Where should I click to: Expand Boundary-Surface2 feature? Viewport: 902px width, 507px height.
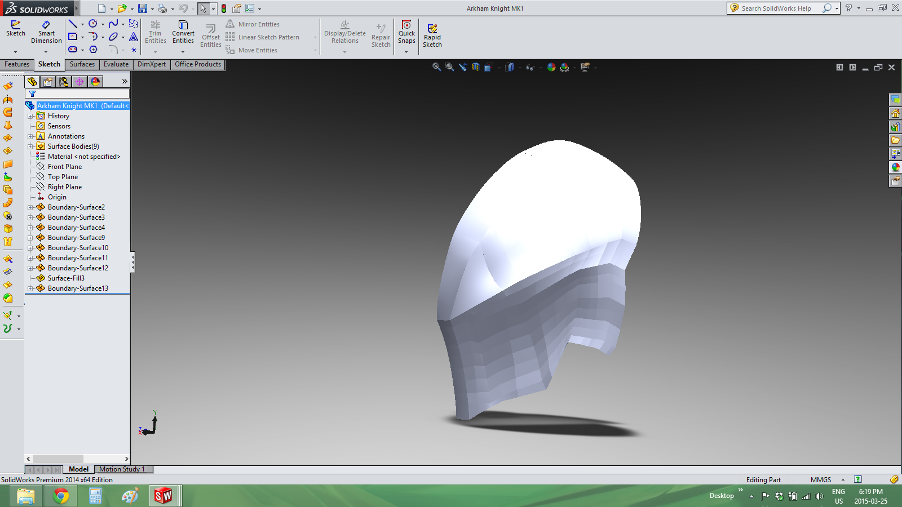(30, 207)
